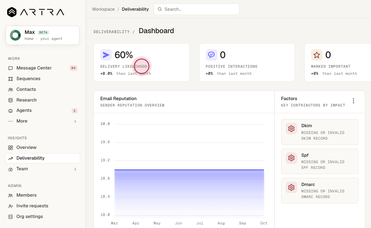
Task: Navigate to Research
Action: pyautogui.click(x=42, y=100)
